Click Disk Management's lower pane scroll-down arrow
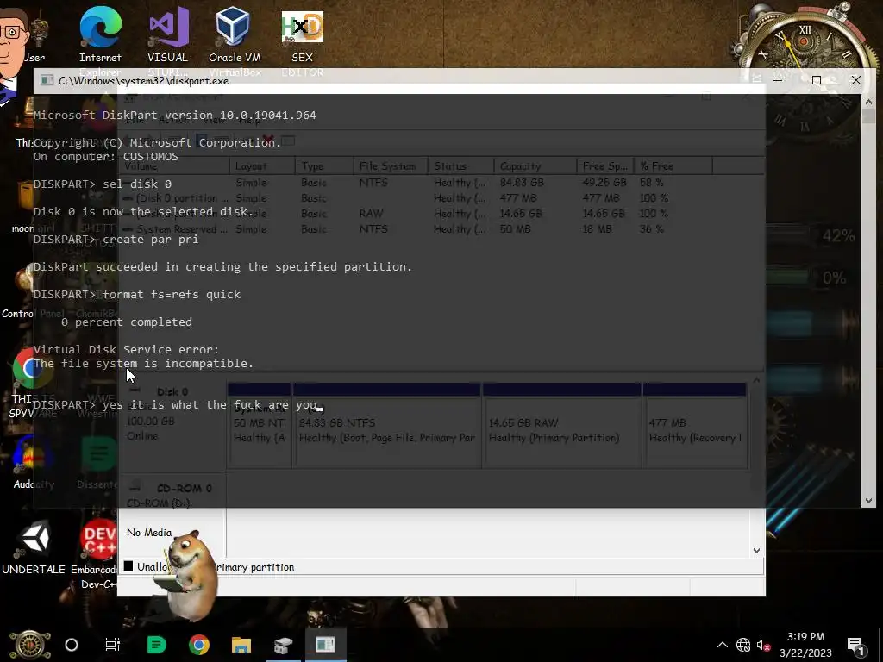The image size is (883, 662). (x=757, y=551)
